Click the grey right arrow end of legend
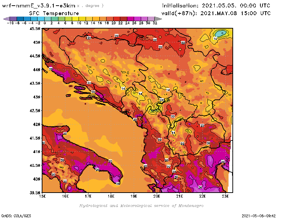This screenshot has height=218, width=283. 158,19
